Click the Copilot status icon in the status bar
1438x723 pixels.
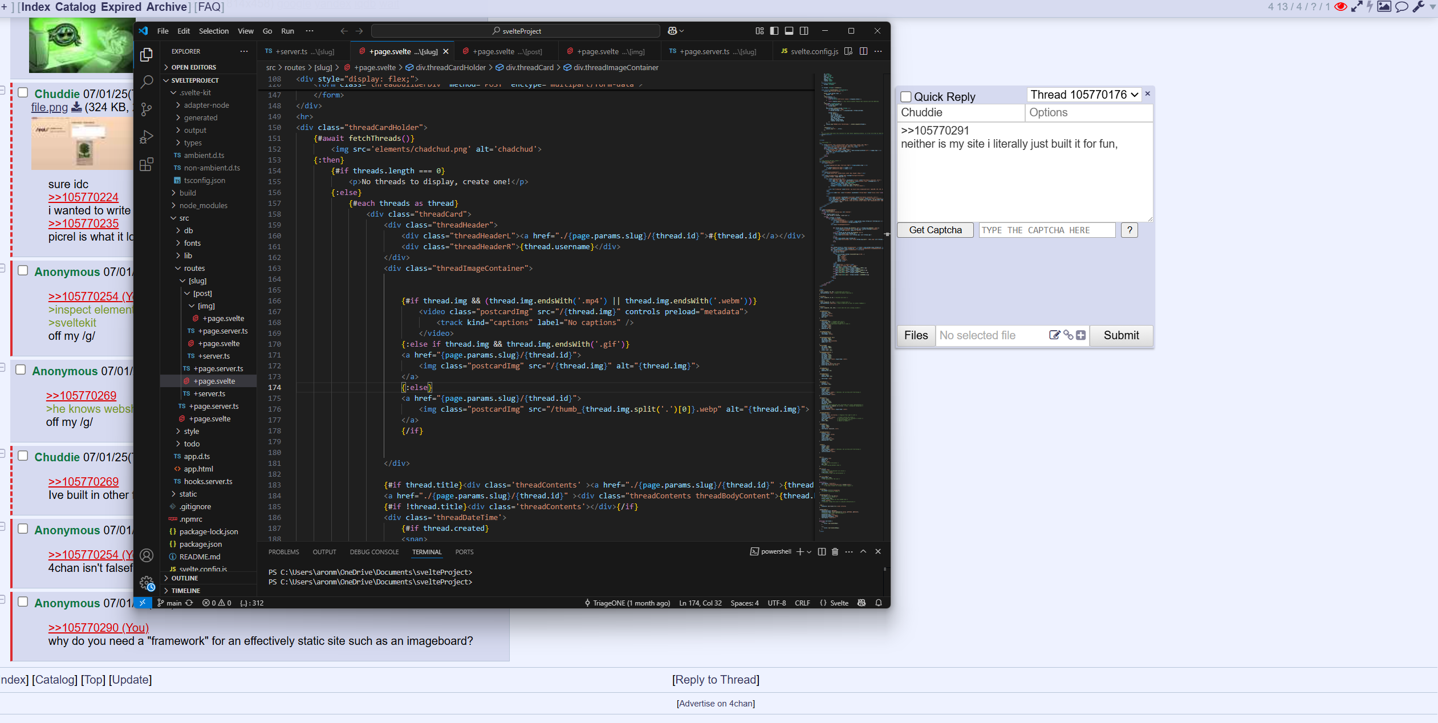862,603
